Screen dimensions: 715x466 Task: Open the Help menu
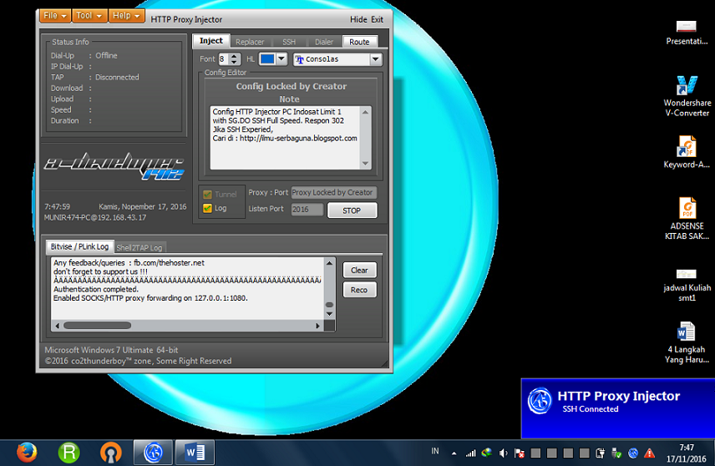coord(126,16)
